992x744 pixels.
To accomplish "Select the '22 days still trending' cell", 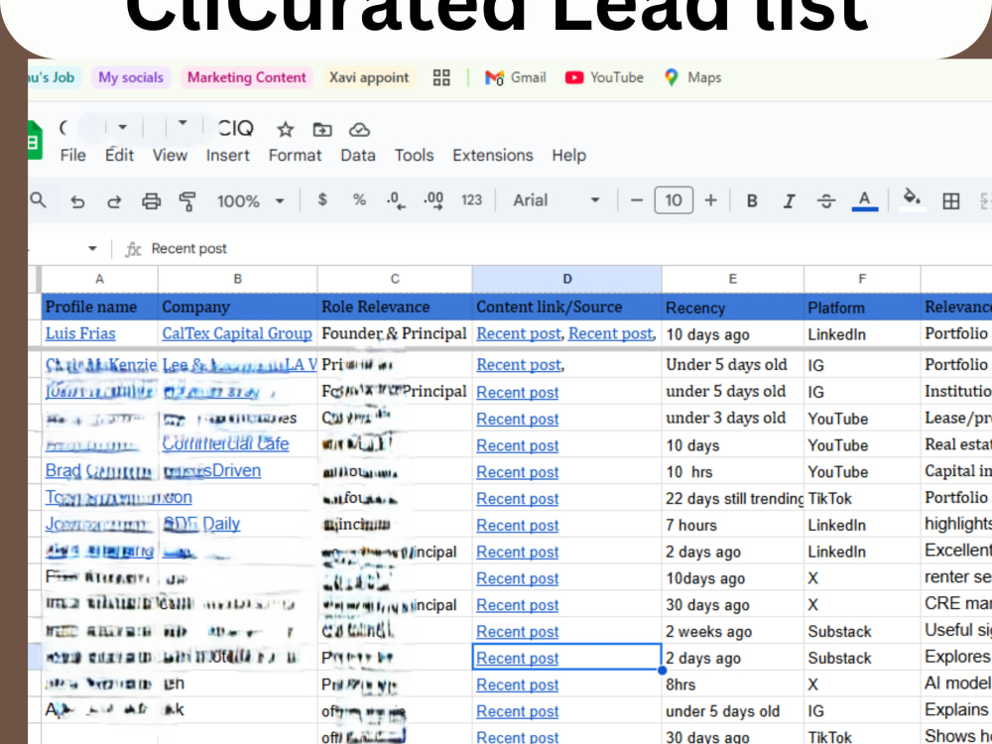I will [733, 499].
